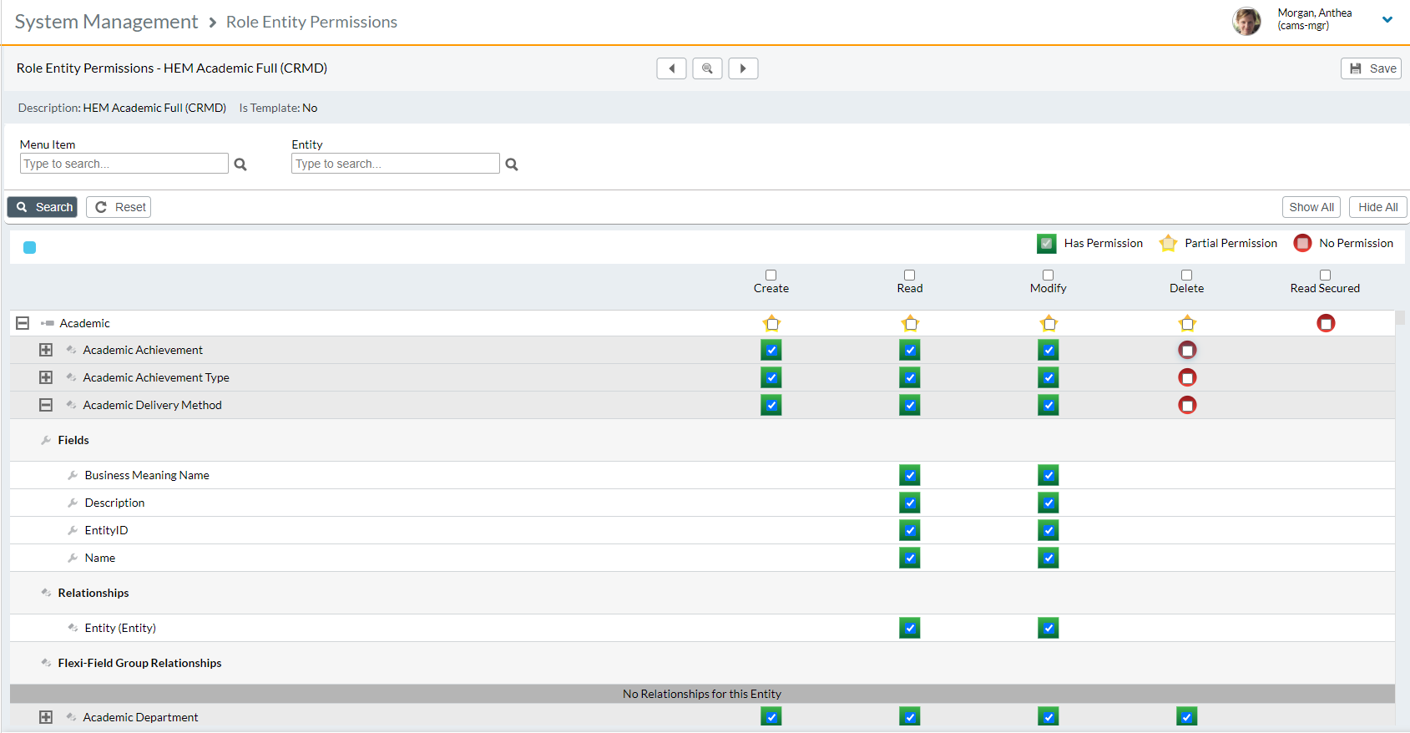Click the blue square indicator

pyautogui.click(x=30, y=247)
